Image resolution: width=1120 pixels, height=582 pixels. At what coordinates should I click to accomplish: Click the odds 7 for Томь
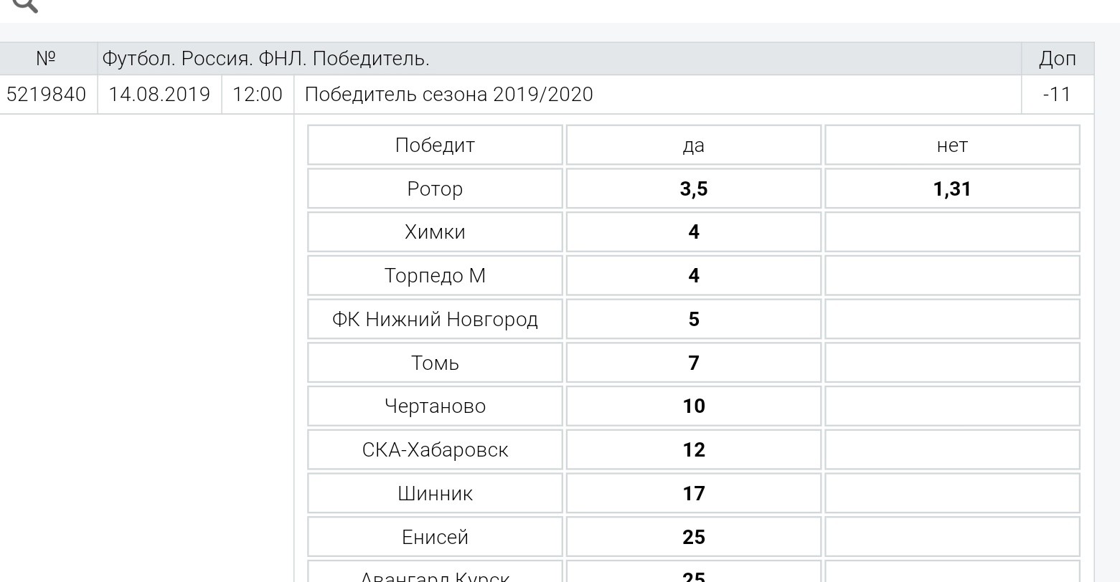coord(693,363)
